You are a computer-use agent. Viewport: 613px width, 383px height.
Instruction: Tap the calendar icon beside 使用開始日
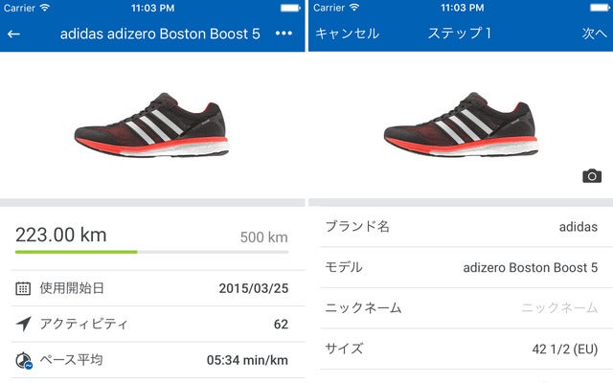(23, 288)
